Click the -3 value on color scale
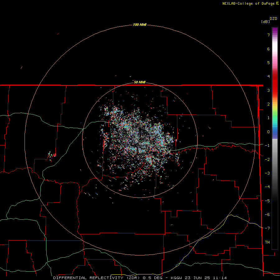Image resolution: width=280 pixels, height=280 pixels. [267, 173]
